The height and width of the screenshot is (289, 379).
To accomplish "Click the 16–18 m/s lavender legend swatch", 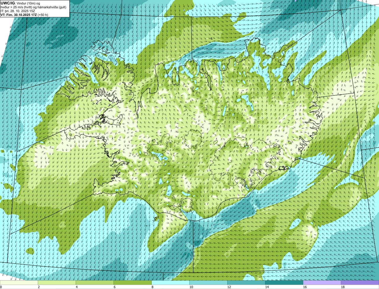I will coord(322,282).
